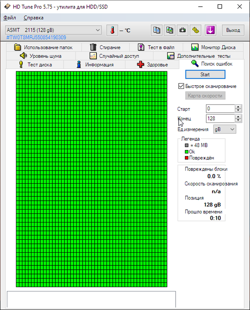This screenshot has width=250, height=310.
Task: Open the Стирание tab with trash icon
Action: point(105,47)
